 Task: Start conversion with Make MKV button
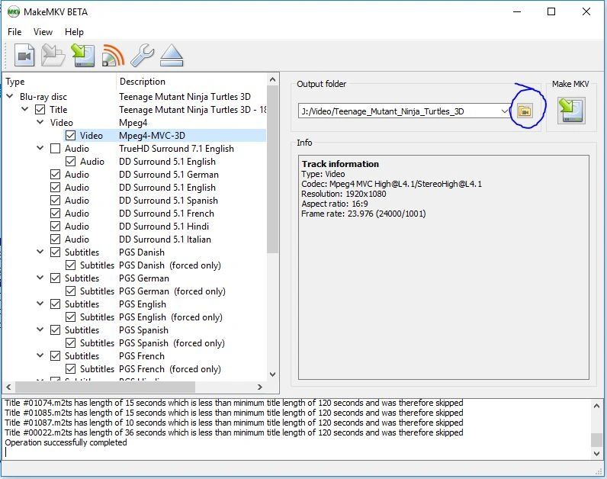571,111
